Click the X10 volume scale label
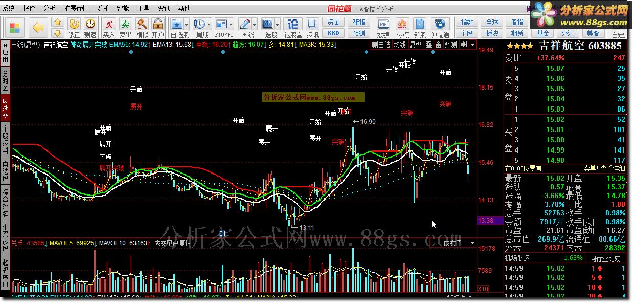633x303 pixels. (483, 289)
